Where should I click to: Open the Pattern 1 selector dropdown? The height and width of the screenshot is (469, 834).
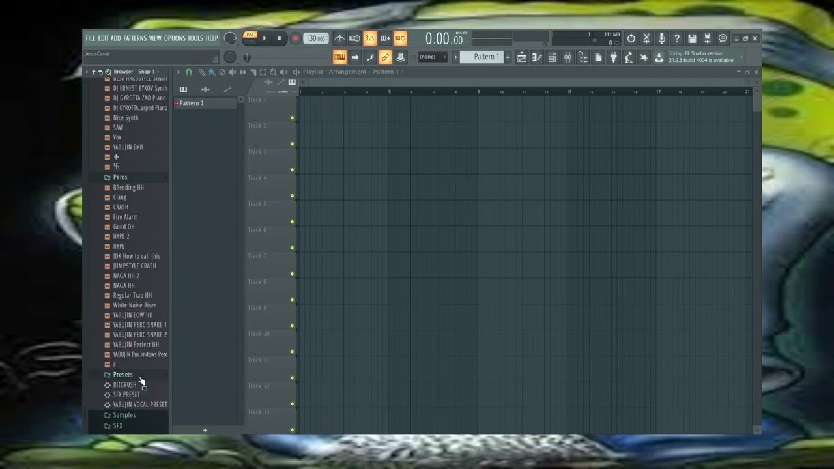pos(482,57)
